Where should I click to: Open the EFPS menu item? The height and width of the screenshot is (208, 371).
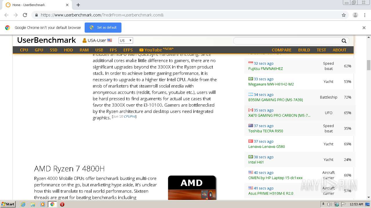(x=128, y=50)
